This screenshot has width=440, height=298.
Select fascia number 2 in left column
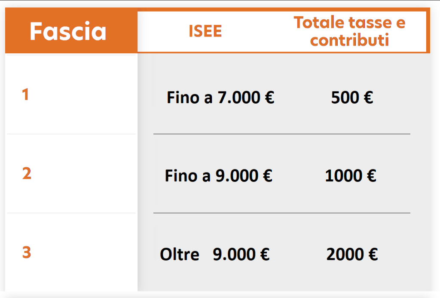tap(27, 174)
